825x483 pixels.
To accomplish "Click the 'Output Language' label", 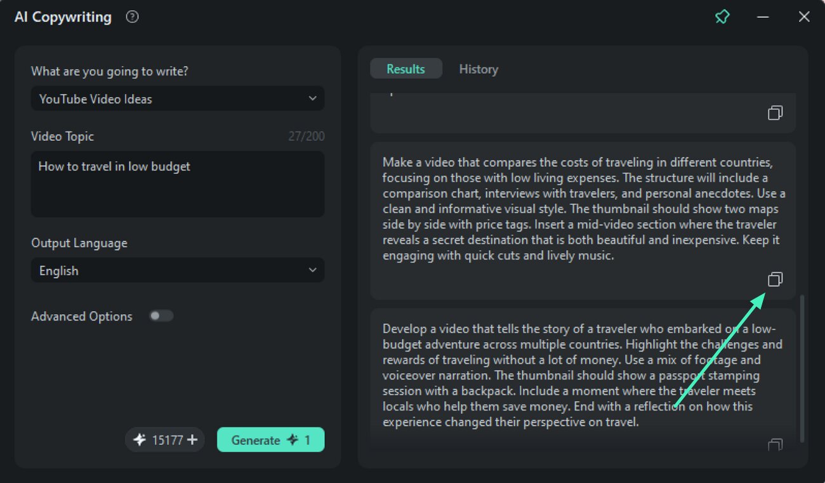I will click(x=79, y=243).
